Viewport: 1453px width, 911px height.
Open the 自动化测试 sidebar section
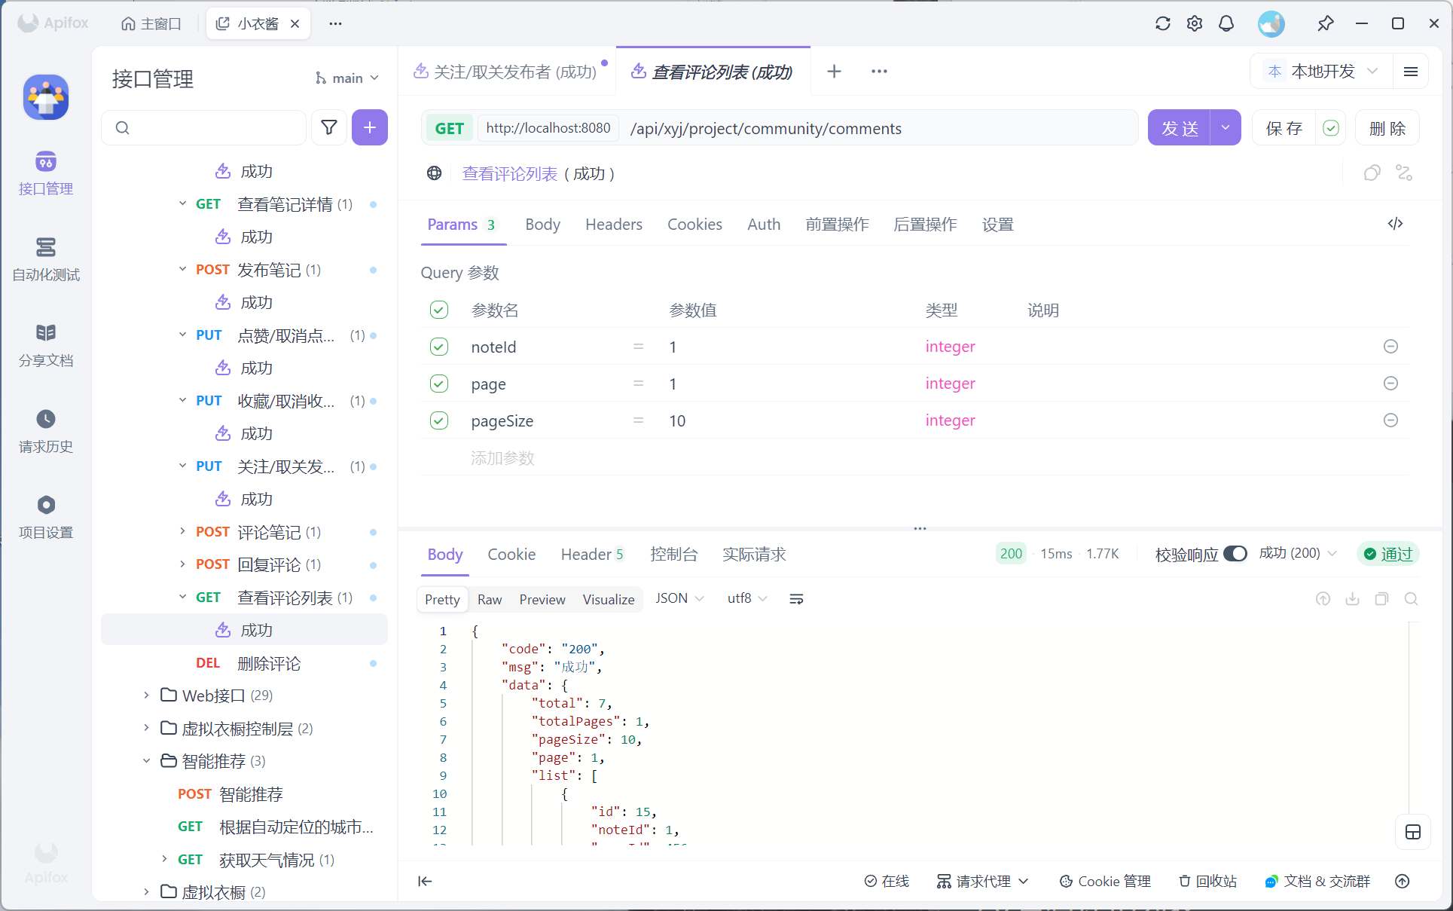tap(45, 258)
